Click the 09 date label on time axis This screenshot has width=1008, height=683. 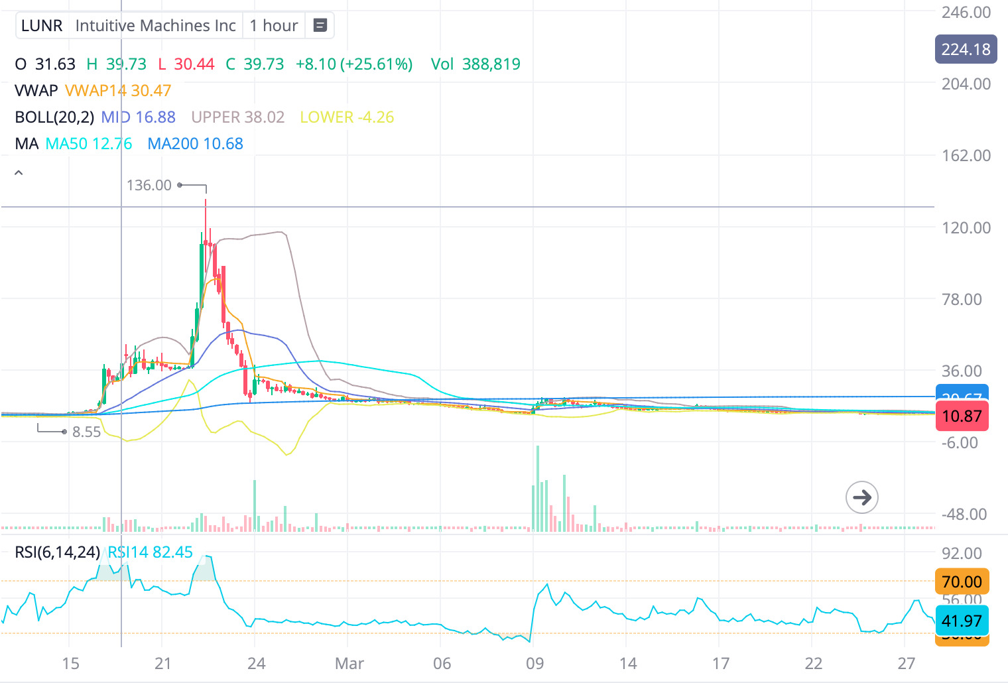[535, 663]
